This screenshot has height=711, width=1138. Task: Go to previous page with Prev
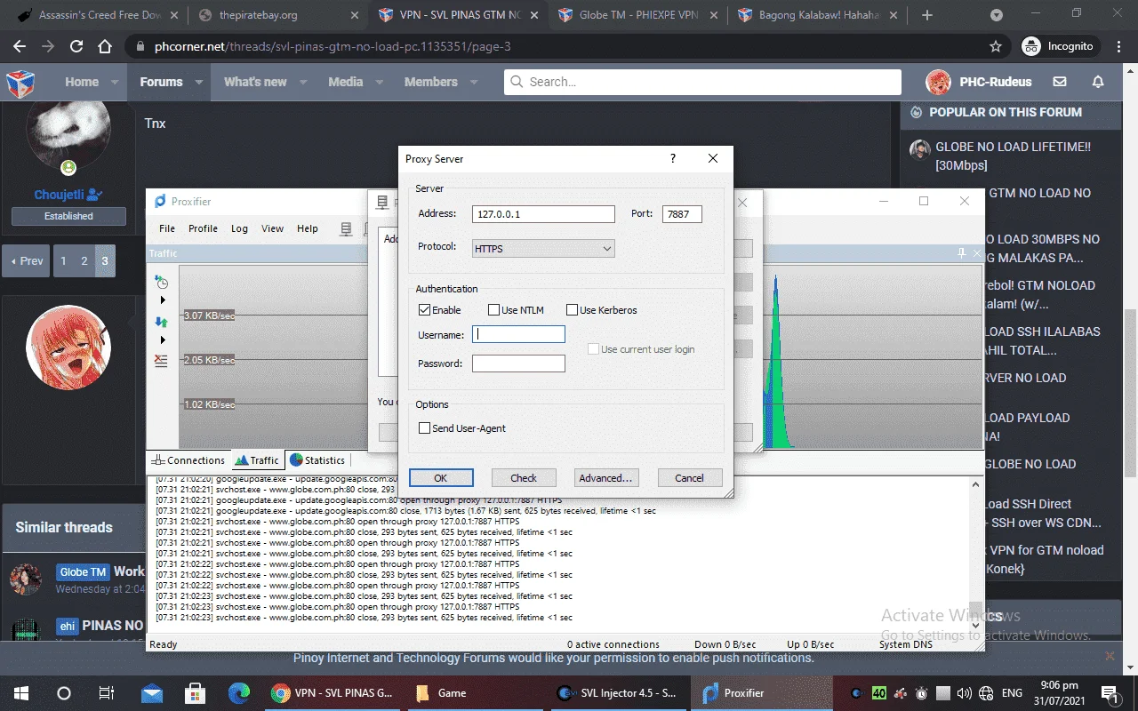point(26,261)
